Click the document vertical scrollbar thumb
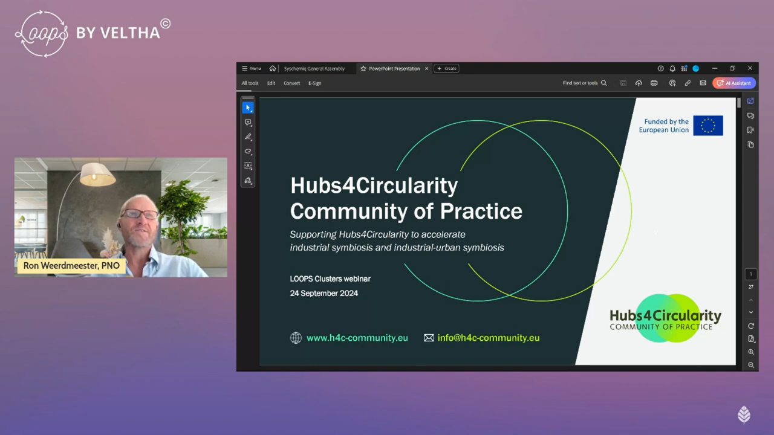Screen dimensions: 774x435 pos(738,103)
